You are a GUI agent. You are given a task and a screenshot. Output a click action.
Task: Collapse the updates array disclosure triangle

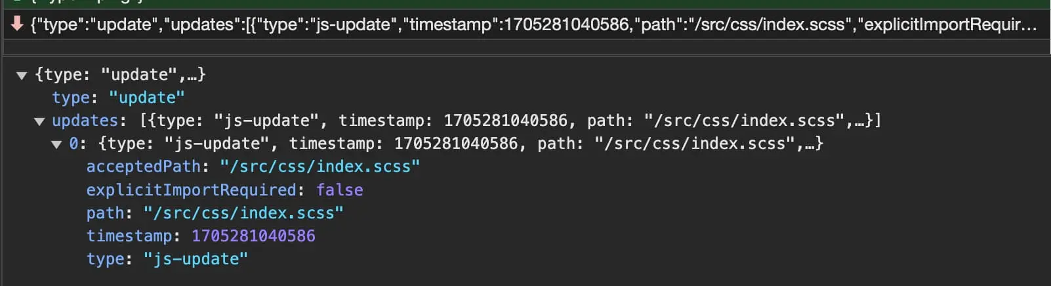pyautogui.click(x=39, y=121)
